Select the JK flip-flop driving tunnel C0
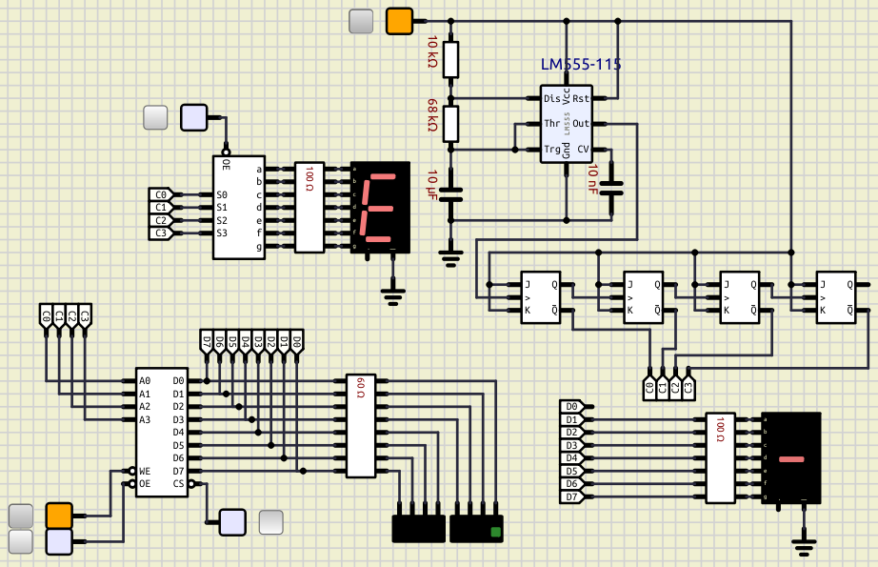The height and width of the screenshot is (567, 878). coord(541,297)
